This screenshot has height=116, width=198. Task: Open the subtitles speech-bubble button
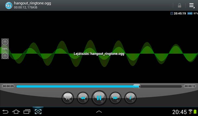click(x=68, y=98)
